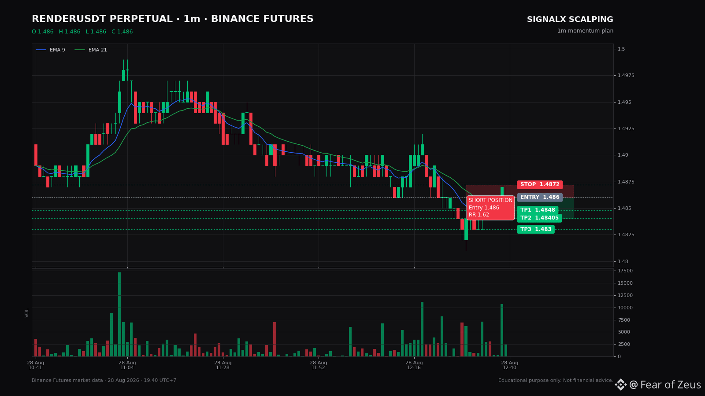Click the 1.49 price axis label
Screen dimensions: 705x396
[623, 155]
